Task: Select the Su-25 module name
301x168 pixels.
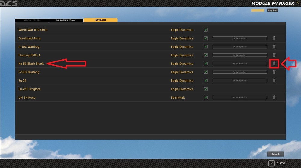Action: tap(22, 81)
